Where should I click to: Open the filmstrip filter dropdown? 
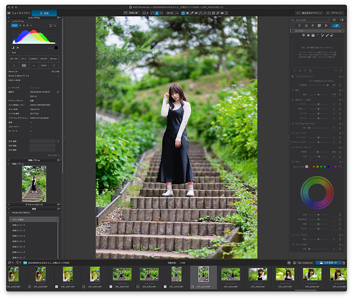click(19, 262)
